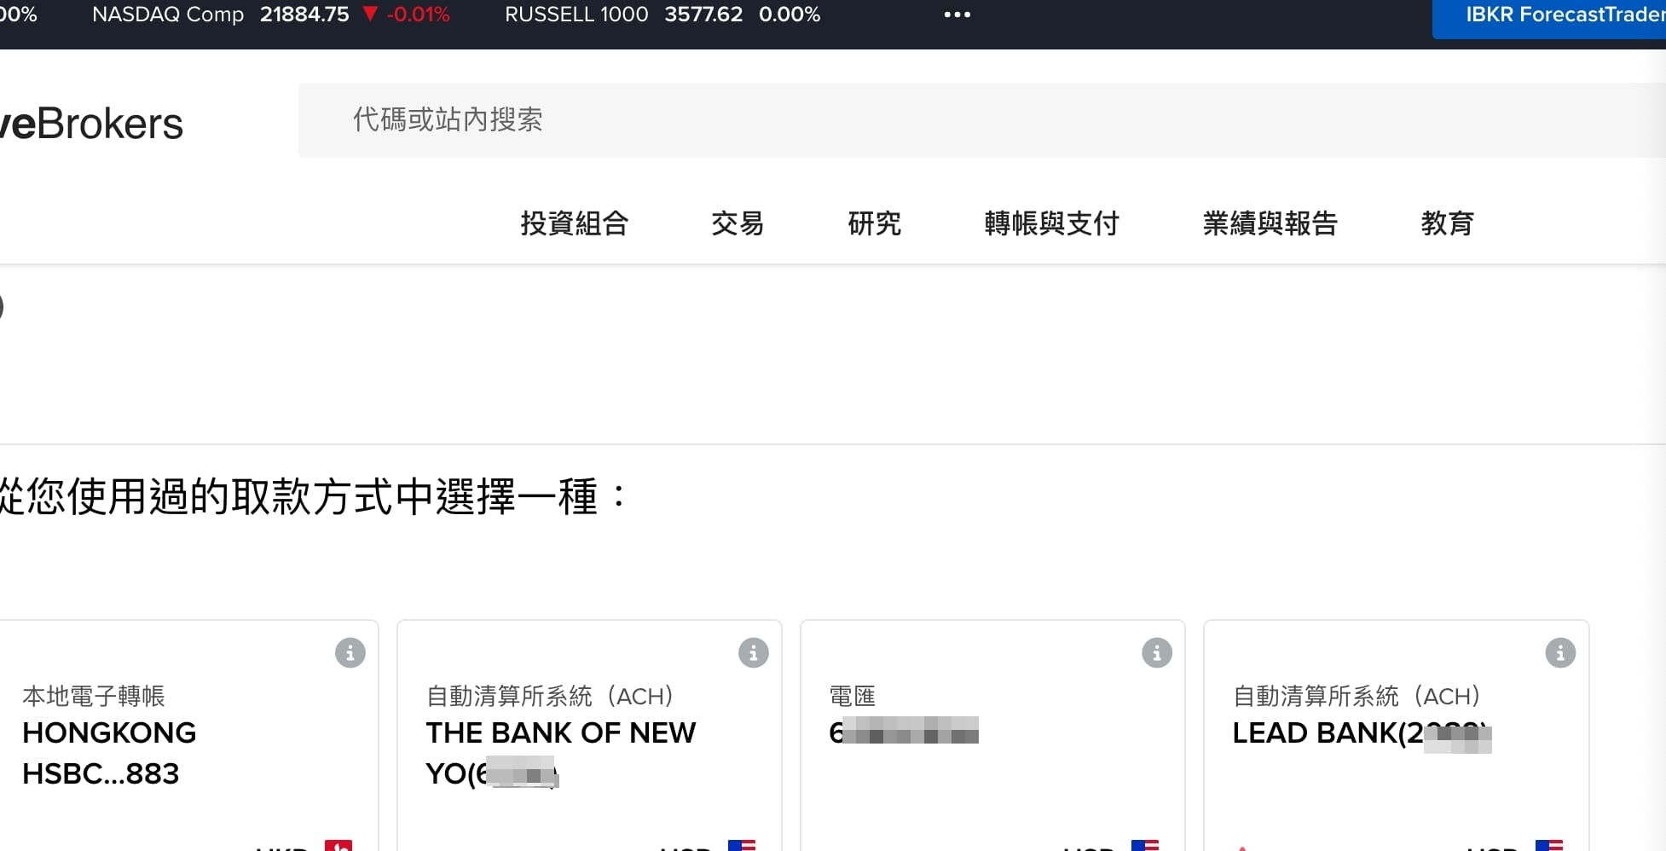The image size is (1666, 851).
Task: Open info icon on 電匯 card
Action: click(1156, 653)
